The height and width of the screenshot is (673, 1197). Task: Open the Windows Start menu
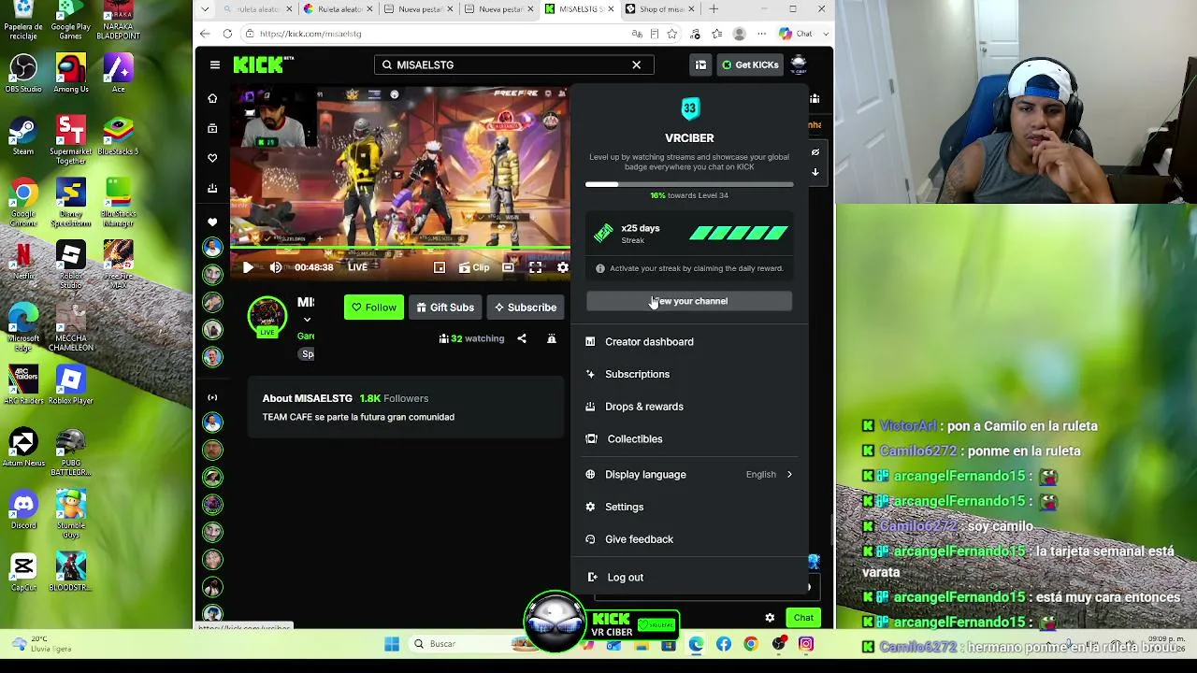[x=392, y=644]
